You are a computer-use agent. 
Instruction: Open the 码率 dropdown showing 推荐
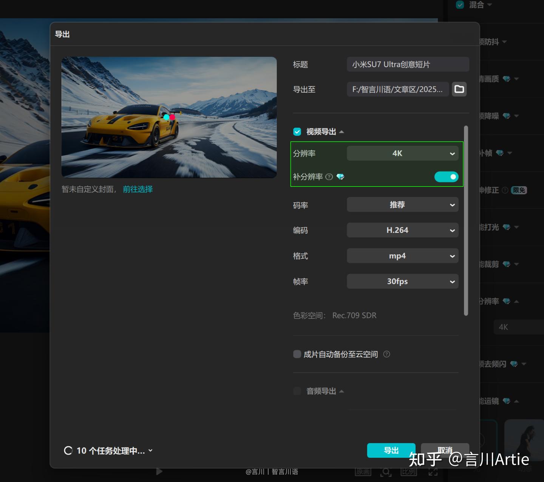[403, 205]
